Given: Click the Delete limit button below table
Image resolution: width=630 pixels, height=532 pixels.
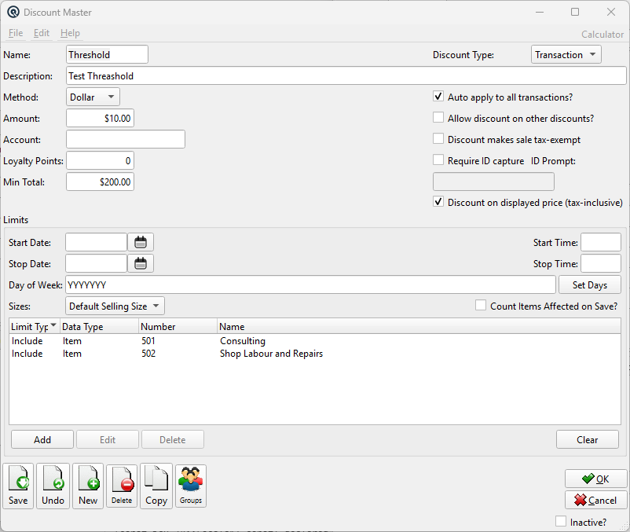Looking at the screenshot, I should [x=173, y=439].
